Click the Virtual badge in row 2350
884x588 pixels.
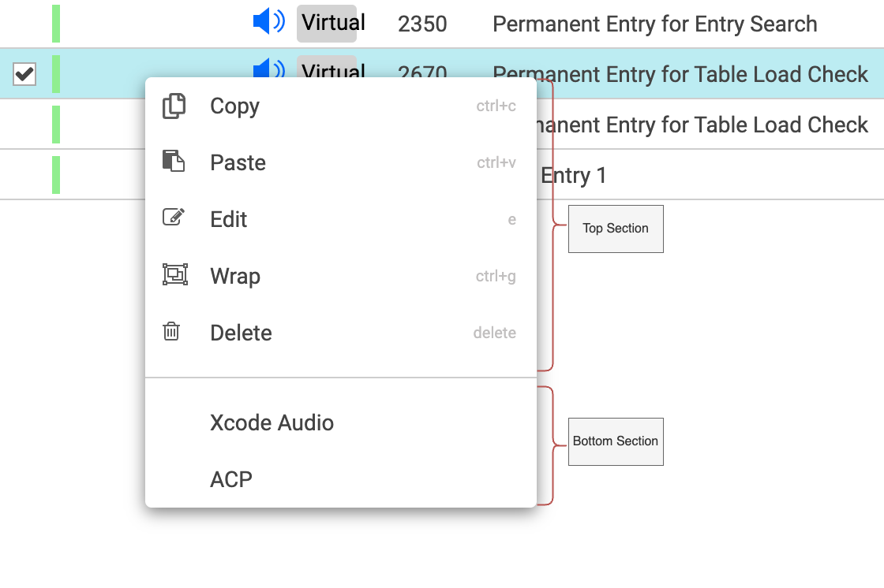[x=327, y=23]
